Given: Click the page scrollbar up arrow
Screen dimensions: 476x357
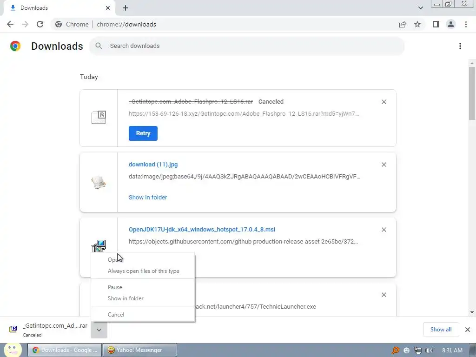Looking at the screenshot, I should tap(472, 63).
